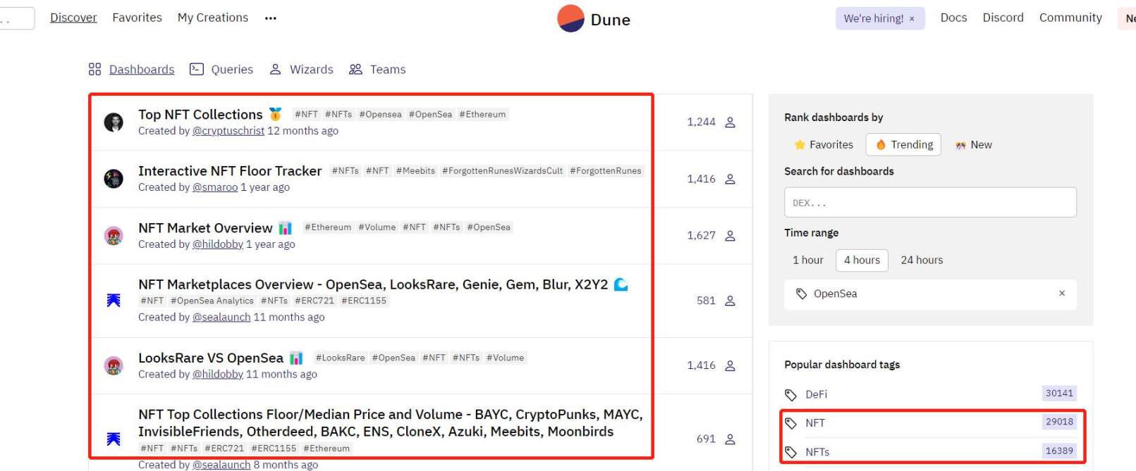Viewport: 1136px width, 471px height.
Task: Go to My Creations
Action: tap(213, 18)
